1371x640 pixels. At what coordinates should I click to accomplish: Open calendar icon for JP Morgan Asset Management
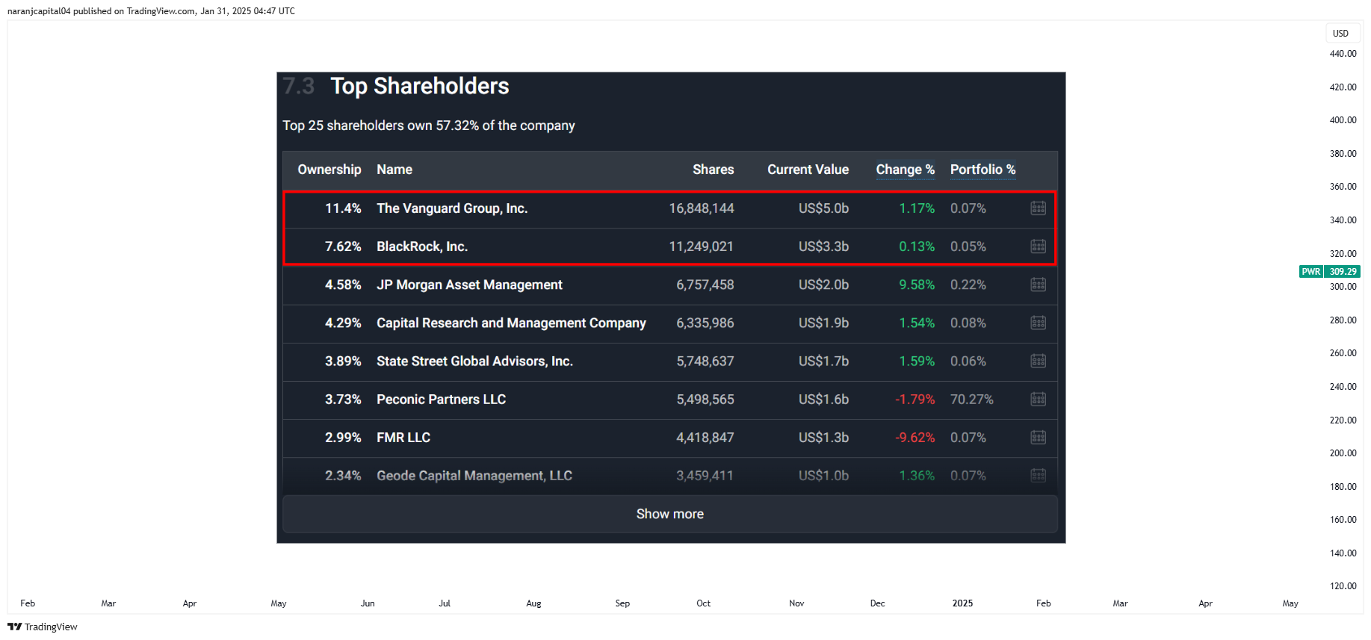point(1038,285)
